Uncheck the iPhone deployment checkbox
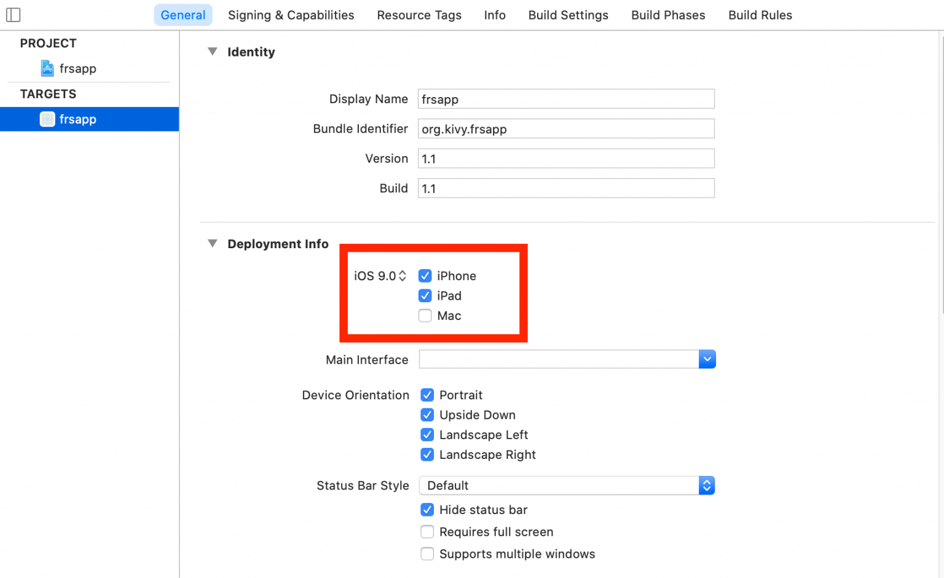944x578 pixels. 425,275
